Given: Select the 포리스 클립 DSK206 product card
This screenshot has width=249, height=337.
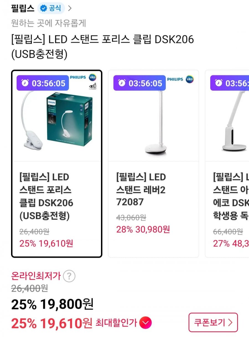Looking at the screenshot, I should (x=57, y=164).
